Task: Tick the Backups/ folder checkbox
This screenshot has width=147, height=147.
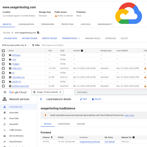Action: coord(3,55)
